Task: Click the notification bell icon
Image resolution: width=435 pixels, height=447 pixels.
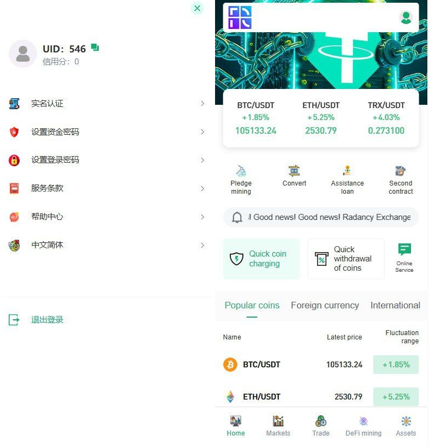Action: (x=237, y=218)
